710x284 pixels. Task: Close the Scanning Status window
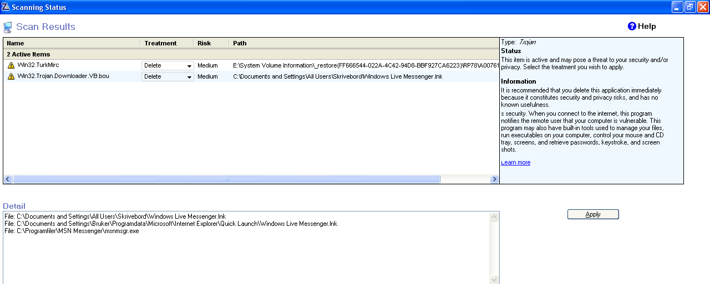point(703,7)
